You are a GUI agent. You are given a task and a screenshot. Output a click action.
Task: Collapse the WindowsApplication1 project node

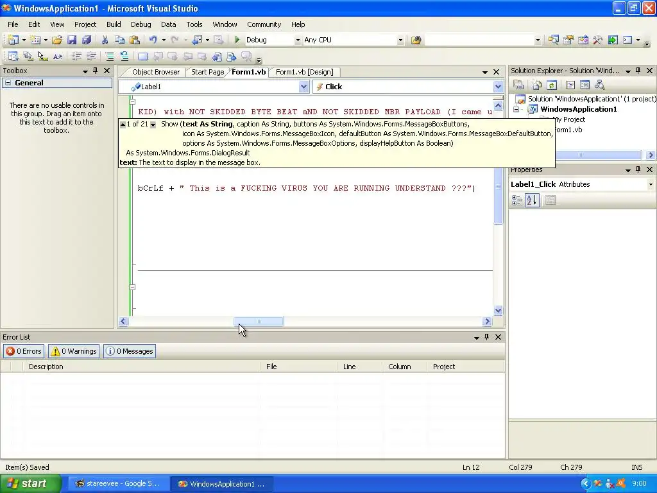516,109
